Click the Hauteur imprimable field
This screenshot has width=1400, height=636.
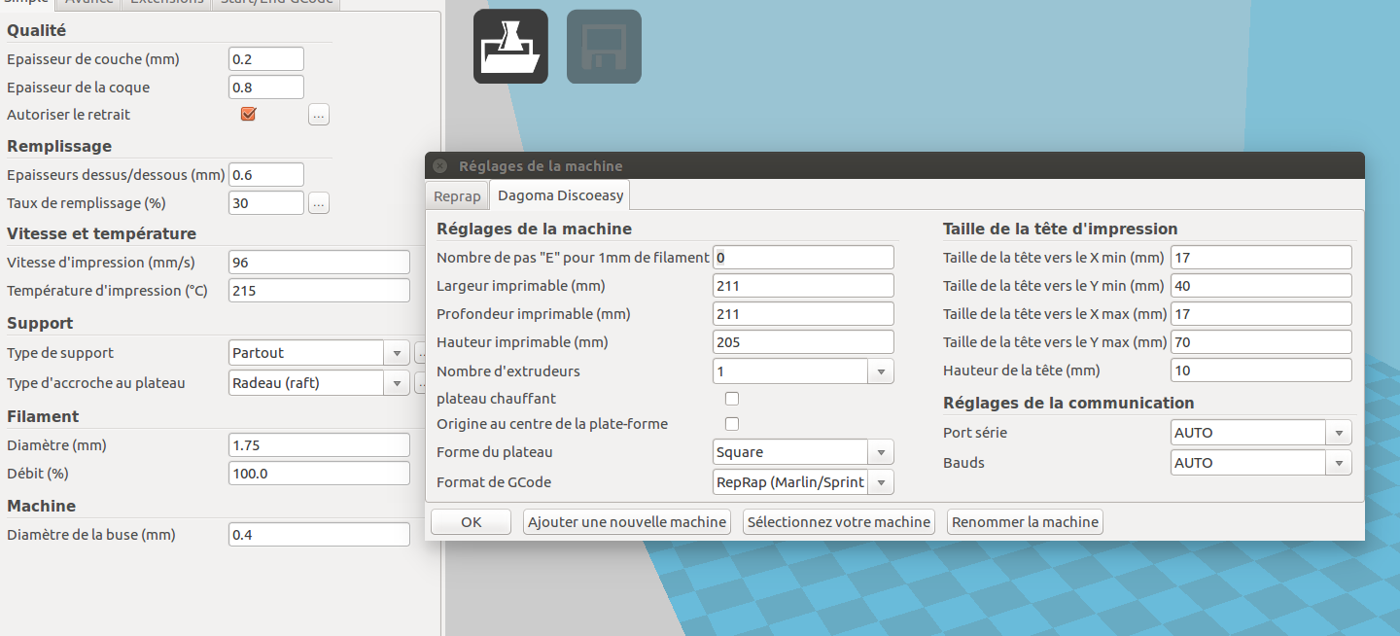pos(803,342)
